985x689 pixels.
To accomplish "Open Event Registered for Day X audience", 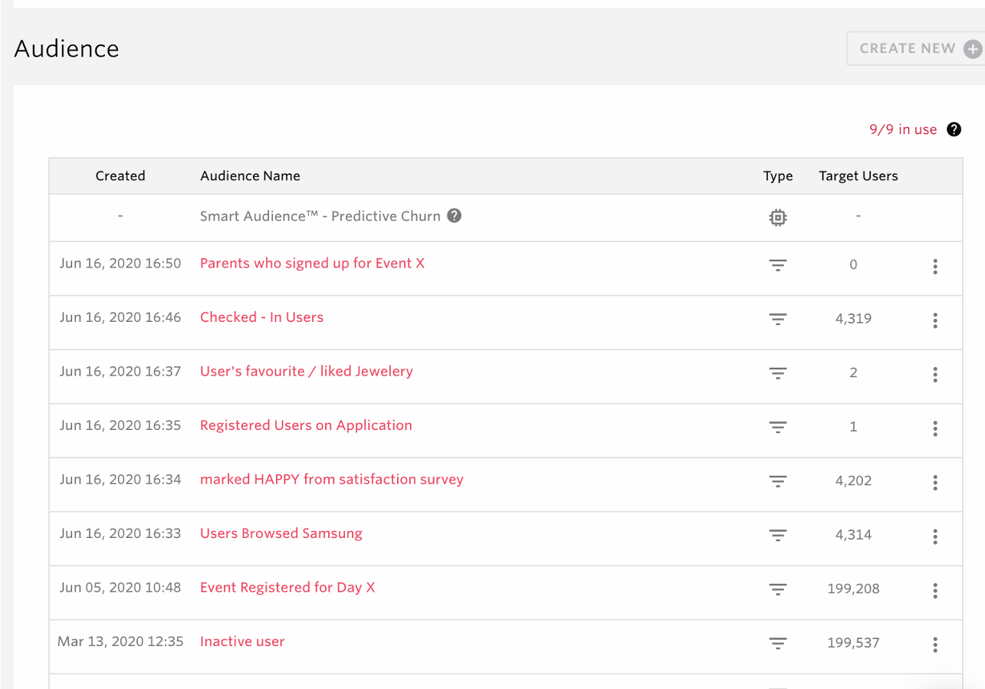I will (x=287, y=587).
